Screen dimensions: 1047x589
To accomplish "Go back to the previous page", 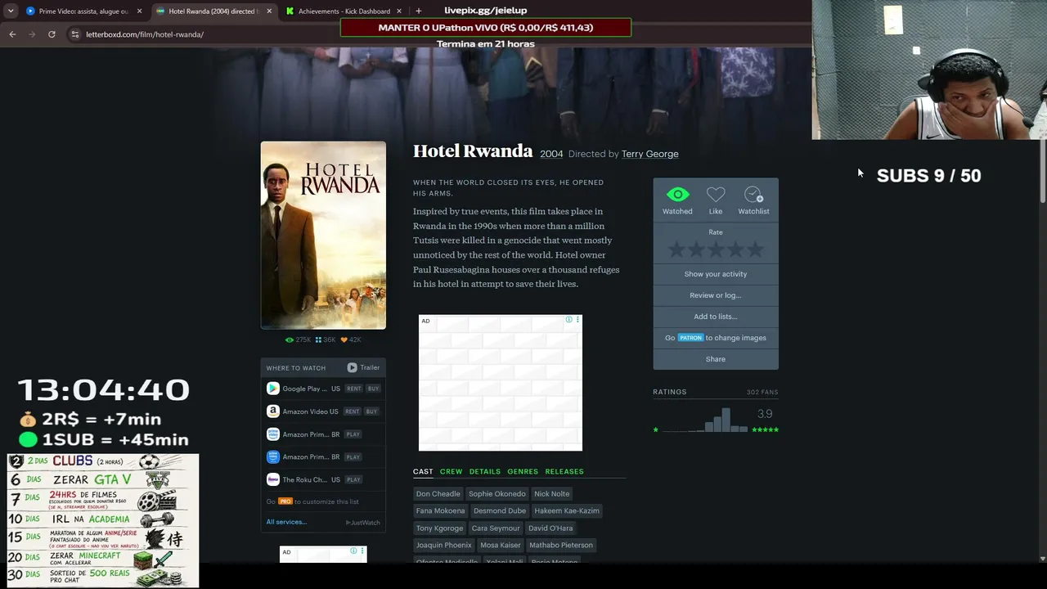I will point(12,34).
